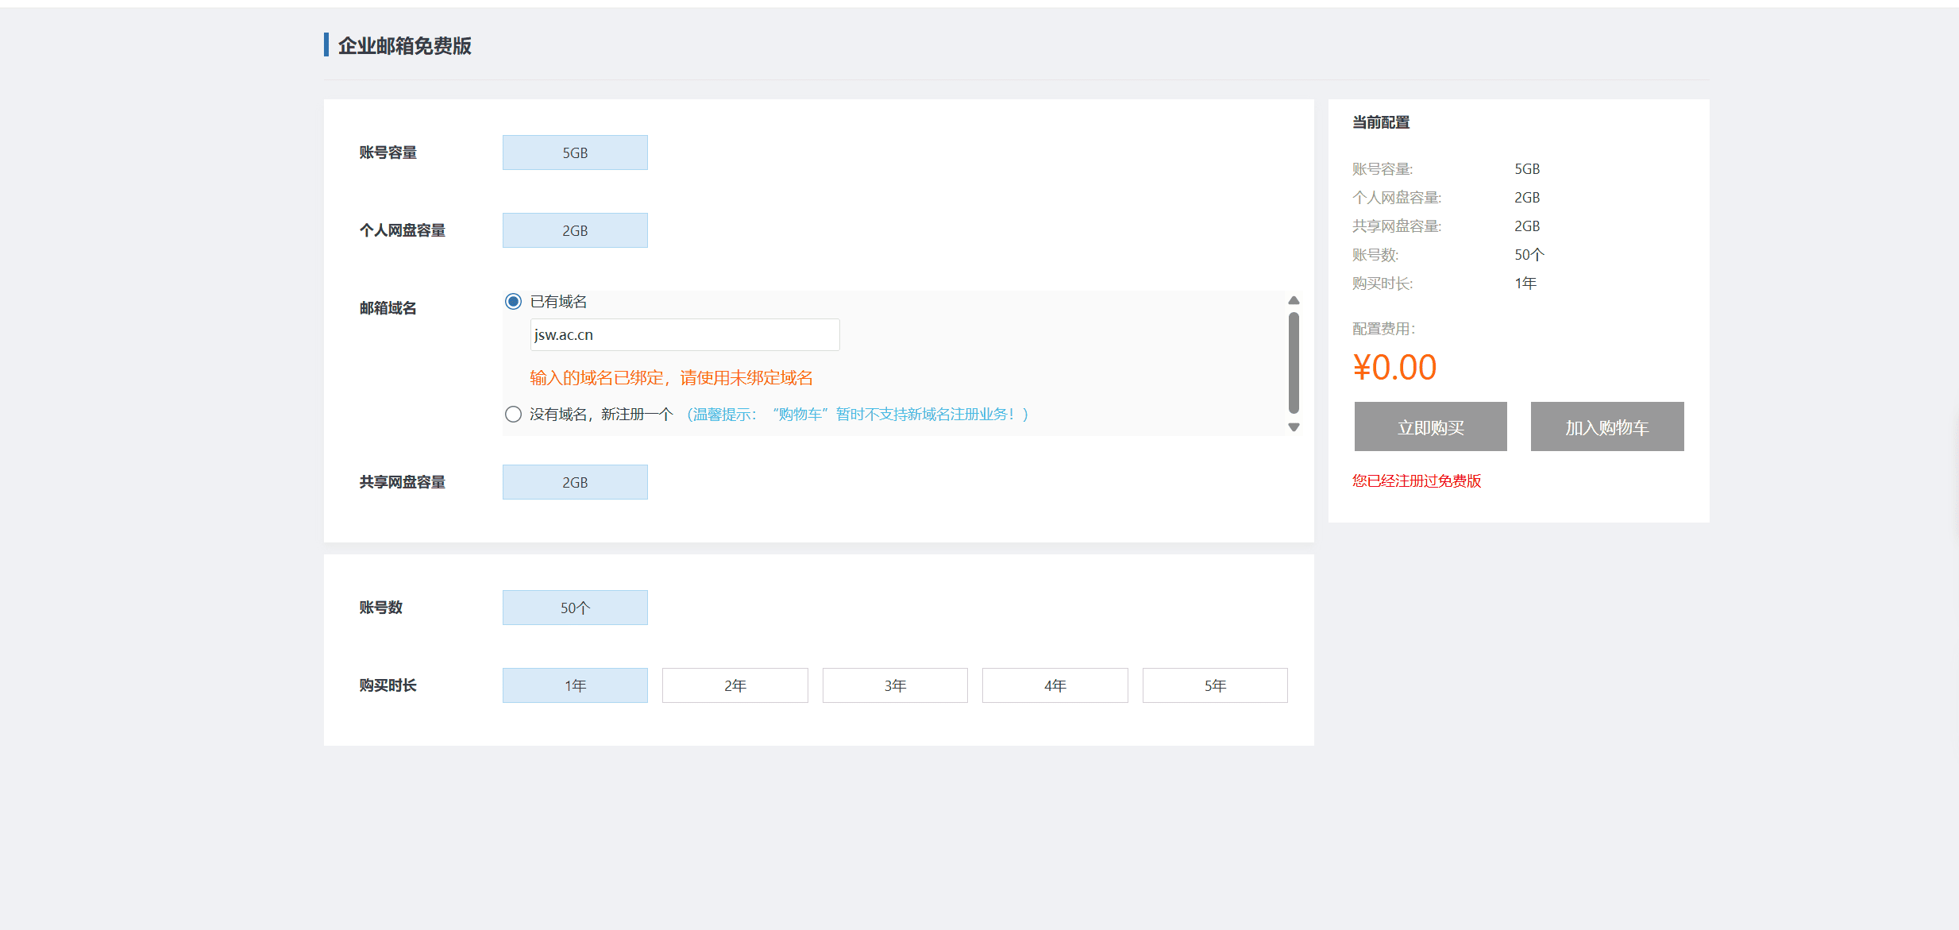Viewport: 1959px width, 930px height.
Task: Open the 您已经注册过免费版 link
Action: pos(1416,480)
